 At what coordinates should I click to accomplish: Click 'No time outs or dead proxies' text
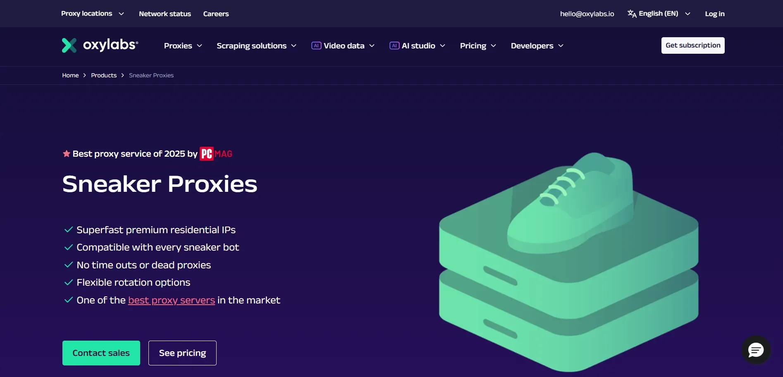coord(144,265)
